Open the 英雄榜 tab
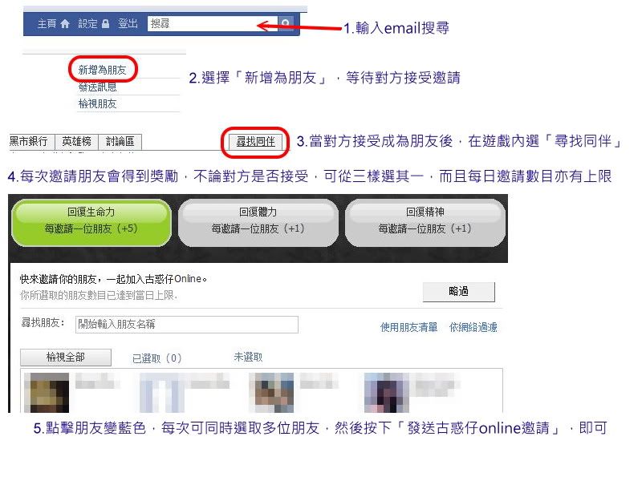642x481 pixels. pos(76,142)
